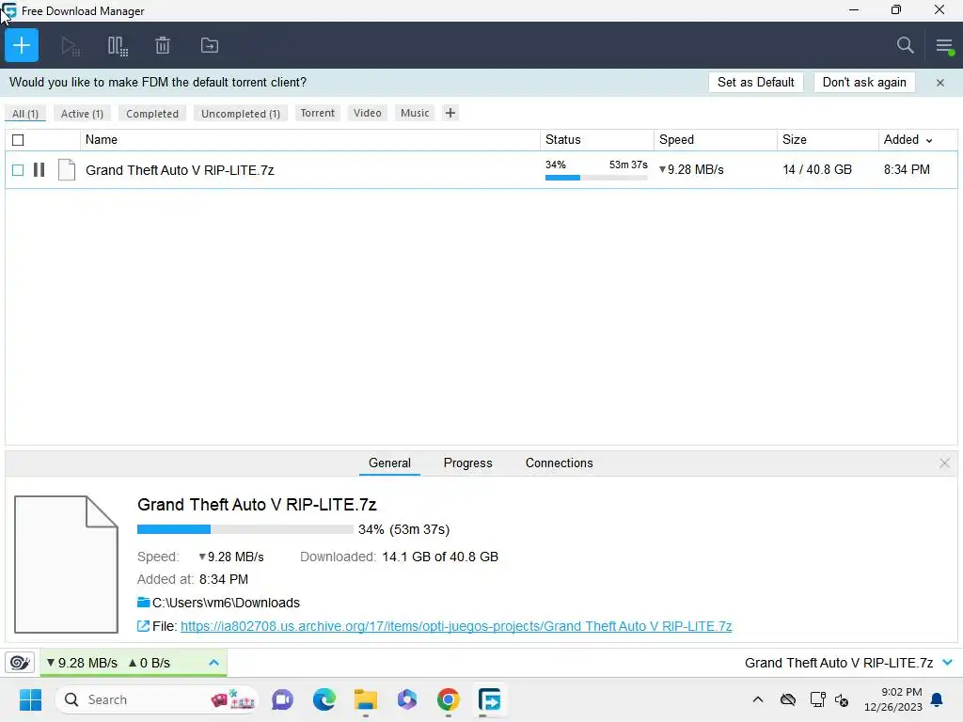Dismiss the default torrent client banner
Image resolution: width=963 pixels, height=722 pixels.
(x=940, y=83)
